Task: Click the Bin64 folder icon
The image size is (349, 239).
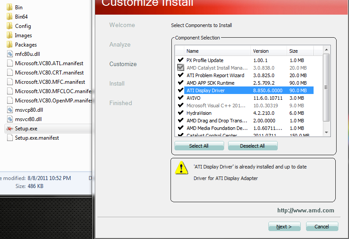Action: (x=10, y=17)
